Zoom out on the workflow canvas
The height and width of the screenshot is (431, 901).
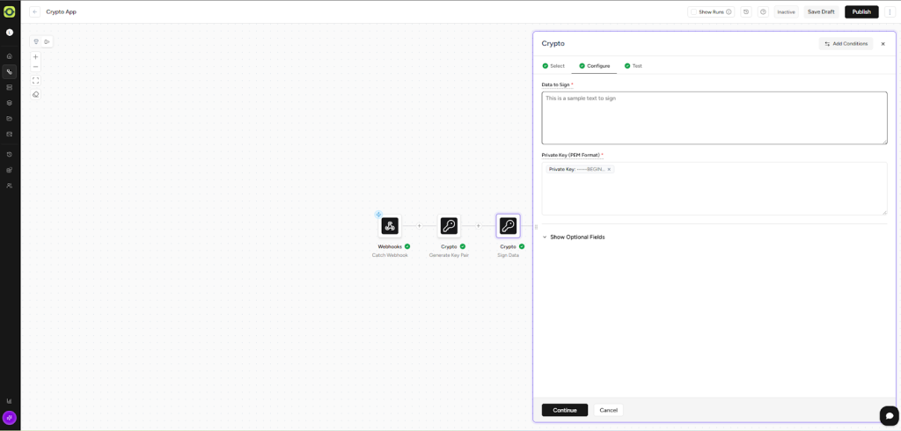point(36,67)
